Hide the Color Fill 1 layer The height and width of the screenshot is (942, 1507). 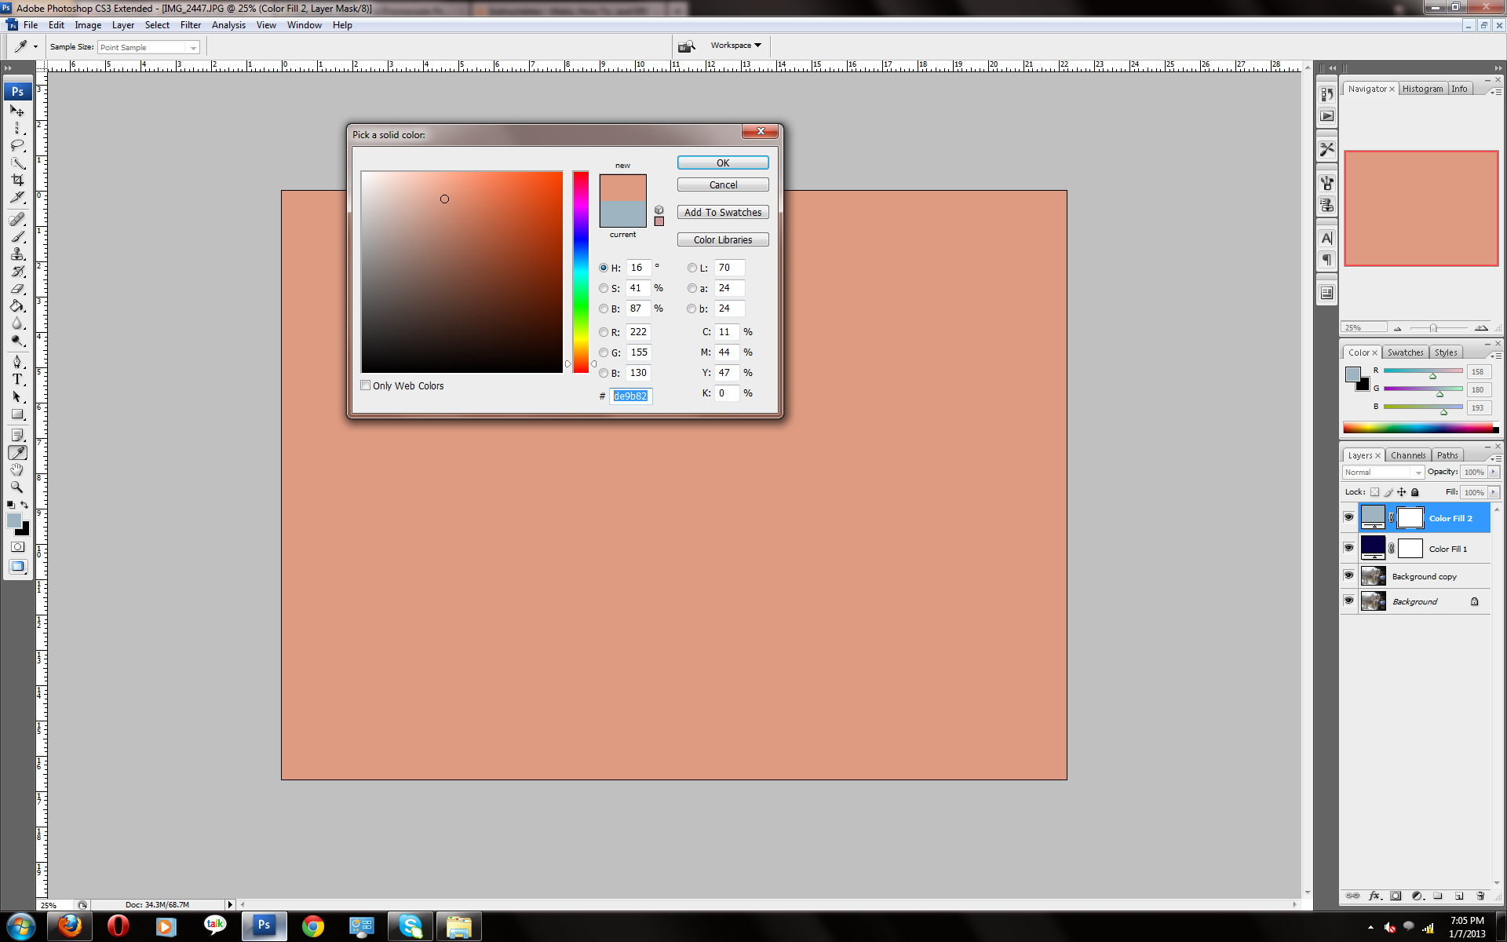pyautogui.click(x=1348, y=548)
